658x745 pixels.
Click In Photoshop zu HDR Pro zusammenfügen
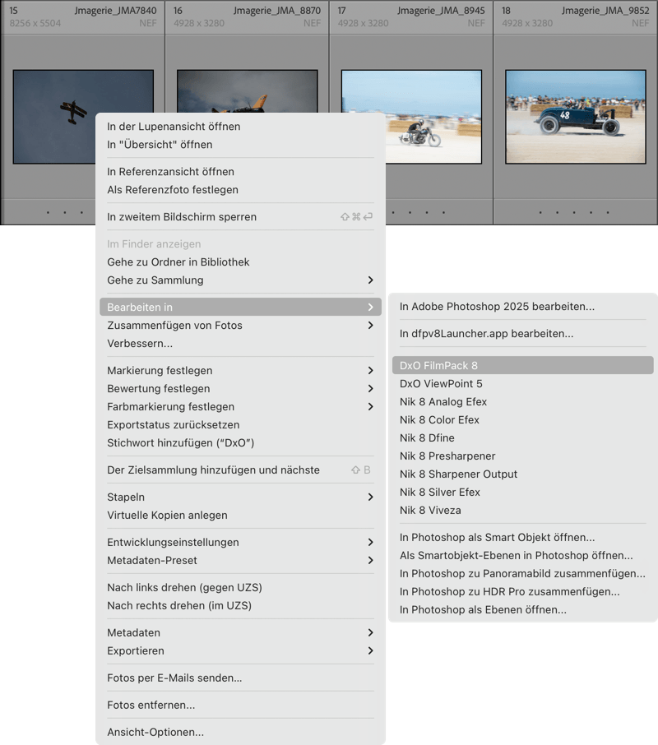(509, 592)
